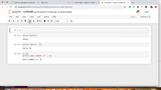This screenshot has height=90, width=161.
Task: Close the Home Page browser tab
Action: [x=98, y=3]
